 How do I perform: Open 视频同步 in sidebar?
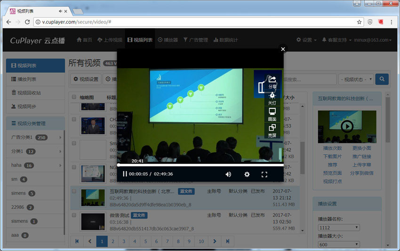point(35,107)
